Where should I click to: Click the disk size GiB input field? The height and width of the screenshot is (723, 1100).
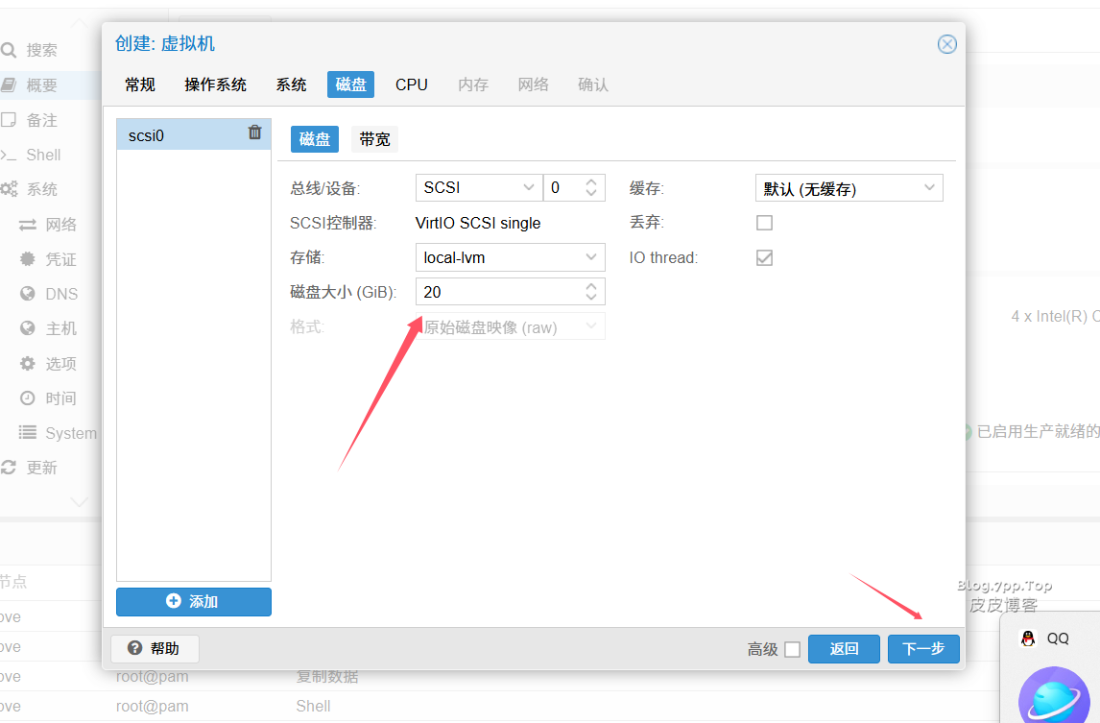(499, 292)
